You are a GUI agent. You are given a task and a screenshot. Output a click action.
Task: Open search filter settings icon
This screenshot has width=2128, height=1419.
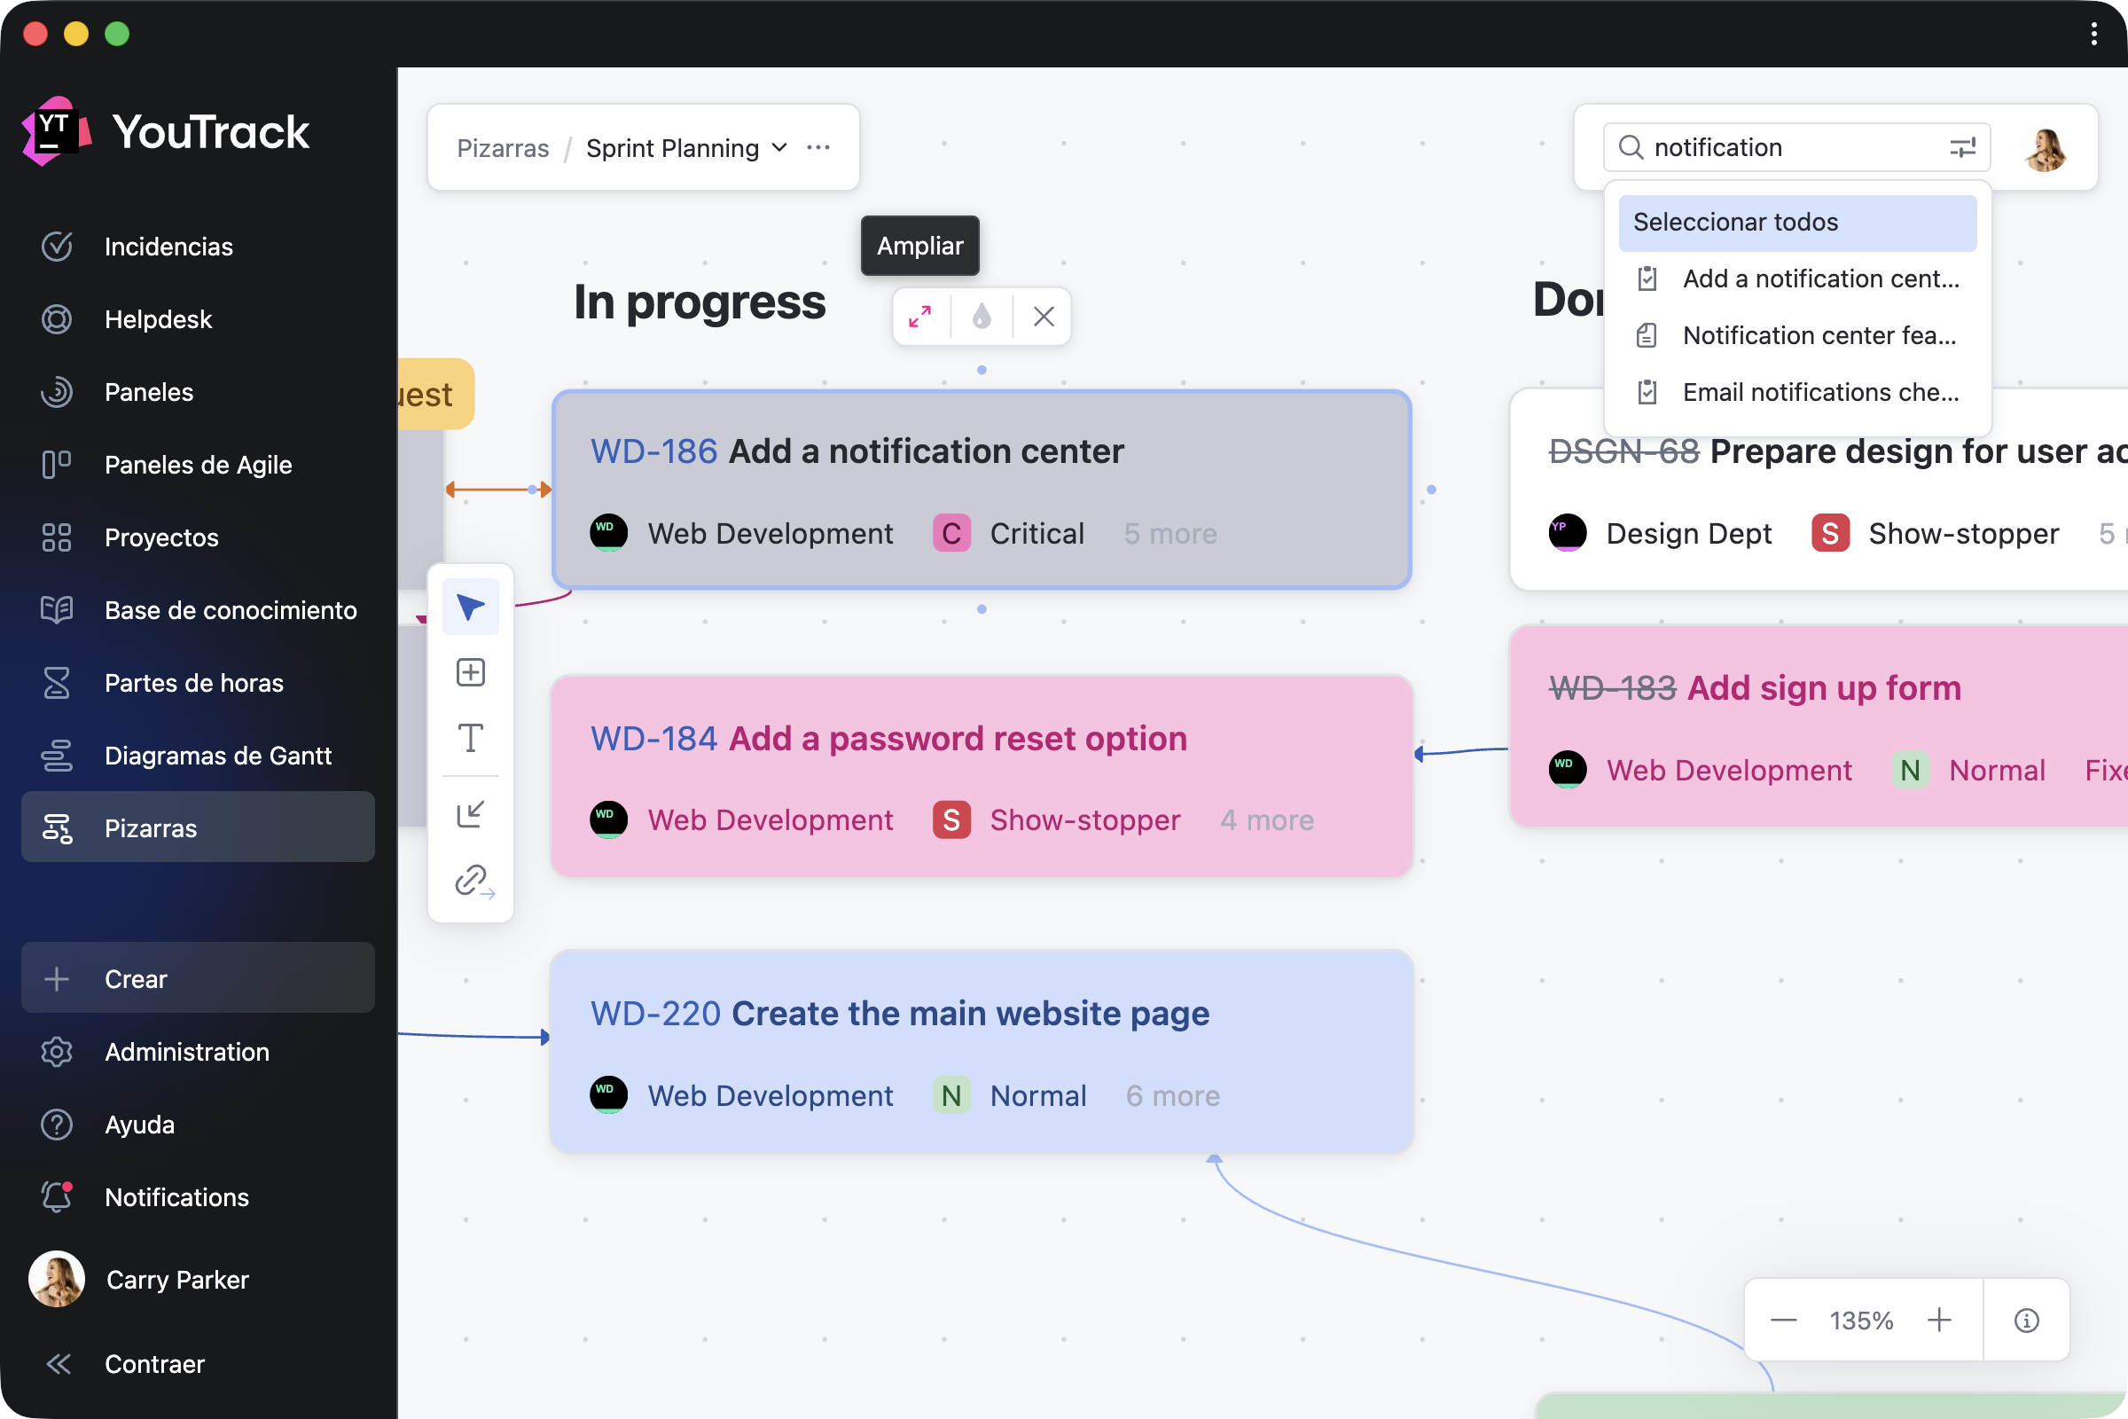1961,147
